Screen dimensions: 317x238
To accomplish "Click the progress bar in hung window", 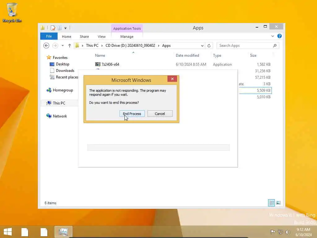I will tap(158, 148).
